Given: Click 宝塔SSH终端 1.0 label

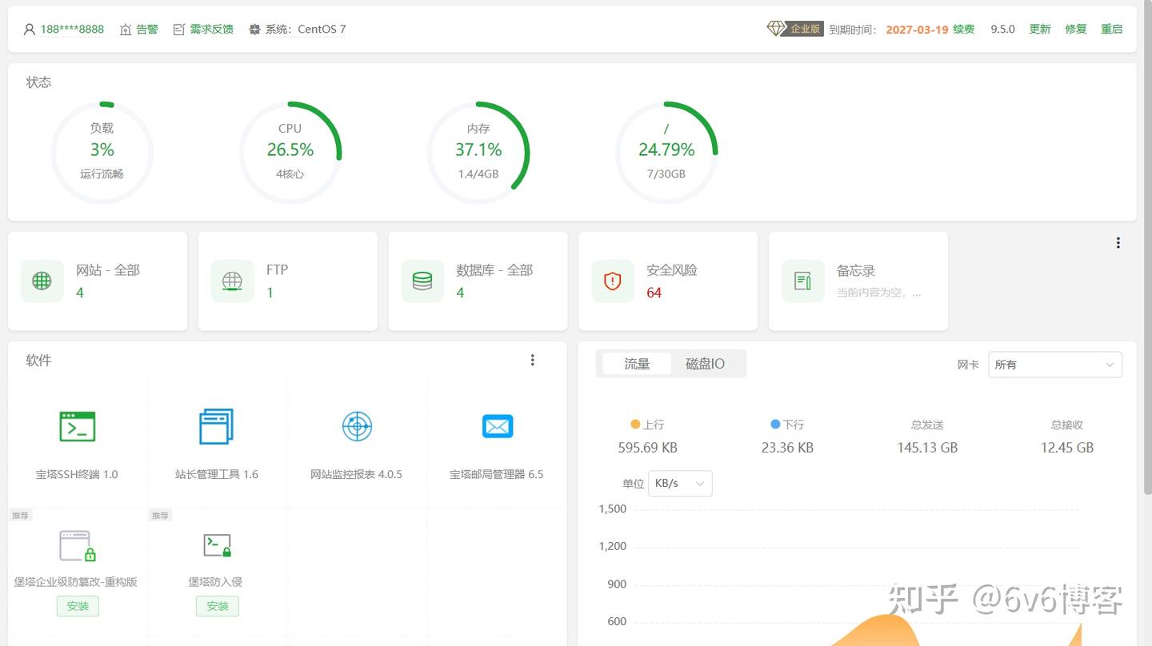Looking at the screenshot, I should tap(77, 474).
